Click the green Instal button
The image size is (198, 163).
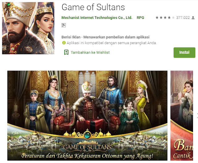coord(184,53)
